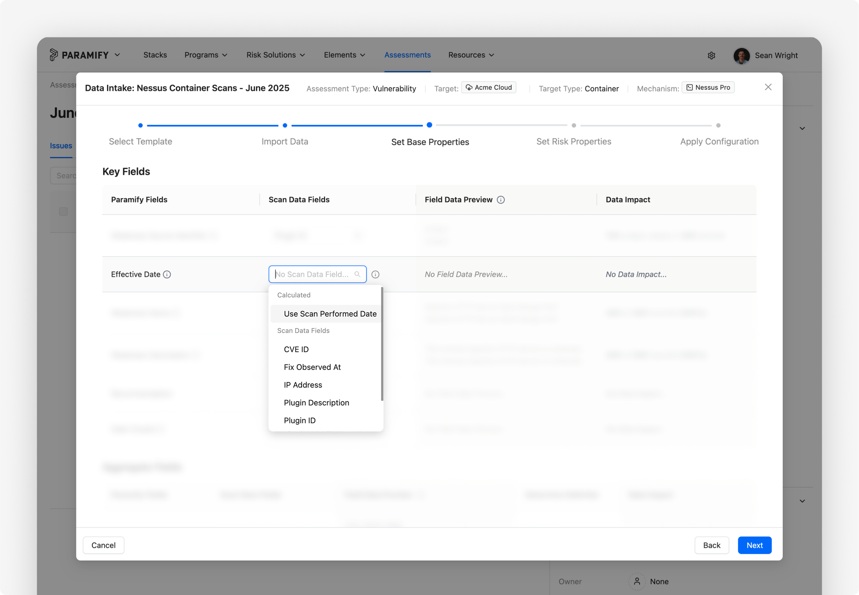Click the Acme Cloud target chip
859x595 pixels.
click(x=488, y=87)
